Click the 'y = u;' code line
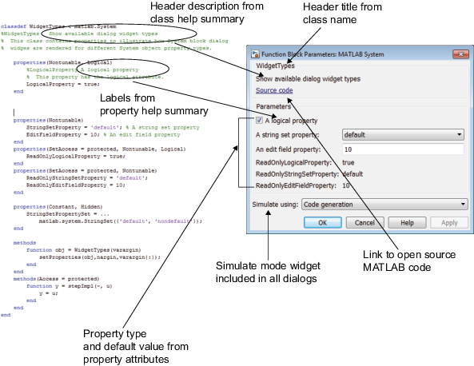The width and height of the screenshot is (474, 366). point(49,293)
